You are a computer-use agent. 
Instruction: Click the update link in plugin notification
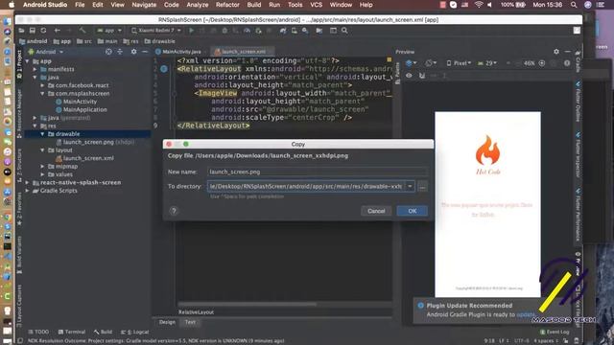(x=525, y=314)
